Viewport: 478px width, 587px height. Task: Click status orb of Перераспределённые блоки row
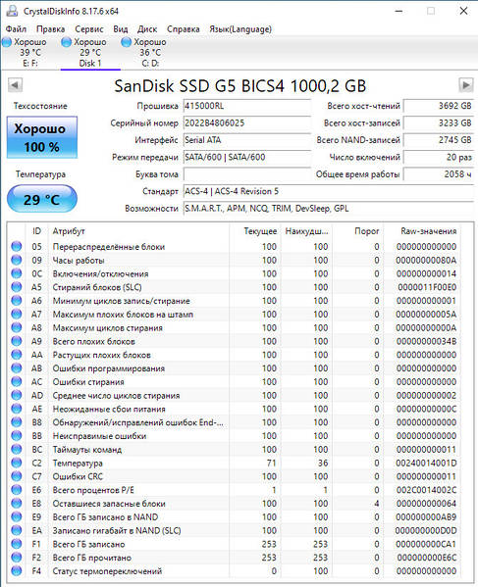(x=17, y=246)
